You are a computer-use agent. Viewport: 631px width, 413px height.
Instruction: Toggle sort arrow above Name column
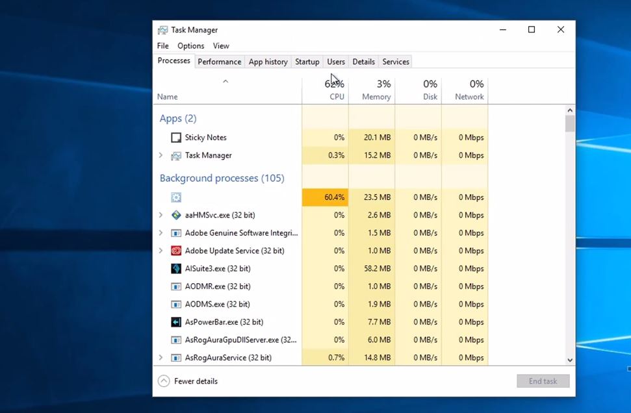click(x=225, y=82)
